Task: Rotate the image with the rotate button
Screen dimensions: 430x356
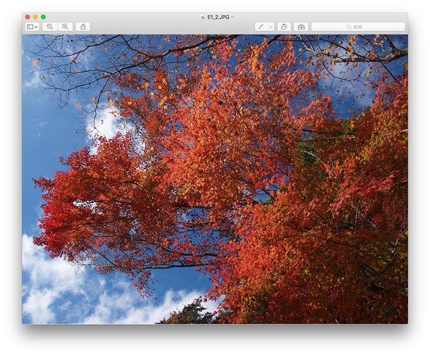Action: point(284,26)
